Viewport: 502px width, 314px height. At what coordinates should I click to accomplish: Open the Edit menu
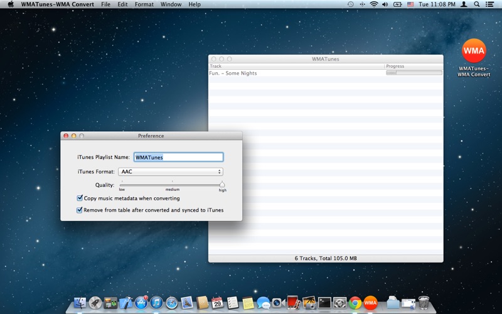tap(122, 4)
